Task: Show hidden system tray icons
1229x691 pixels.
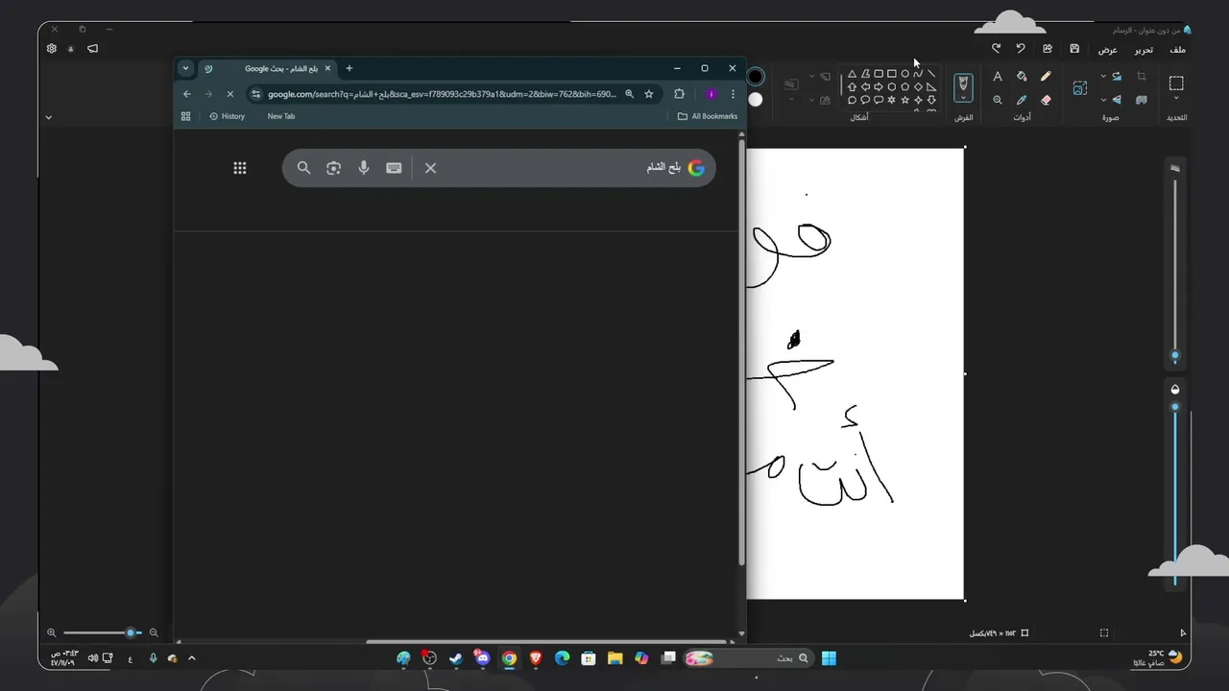Action: tap(192, 658)
